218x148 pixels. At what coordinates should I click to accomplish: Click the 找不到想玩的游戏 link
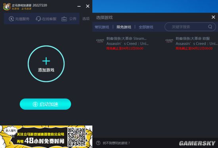pos(116,143)
